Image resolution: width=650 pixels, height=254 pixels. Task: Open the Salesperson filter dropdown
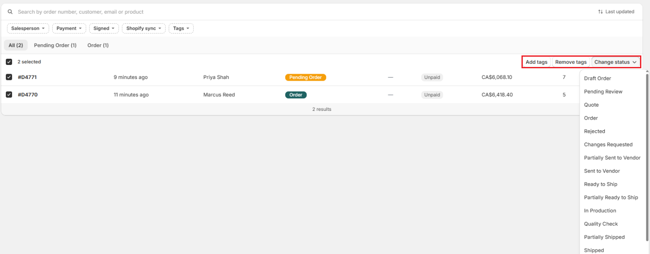point(28,29)
